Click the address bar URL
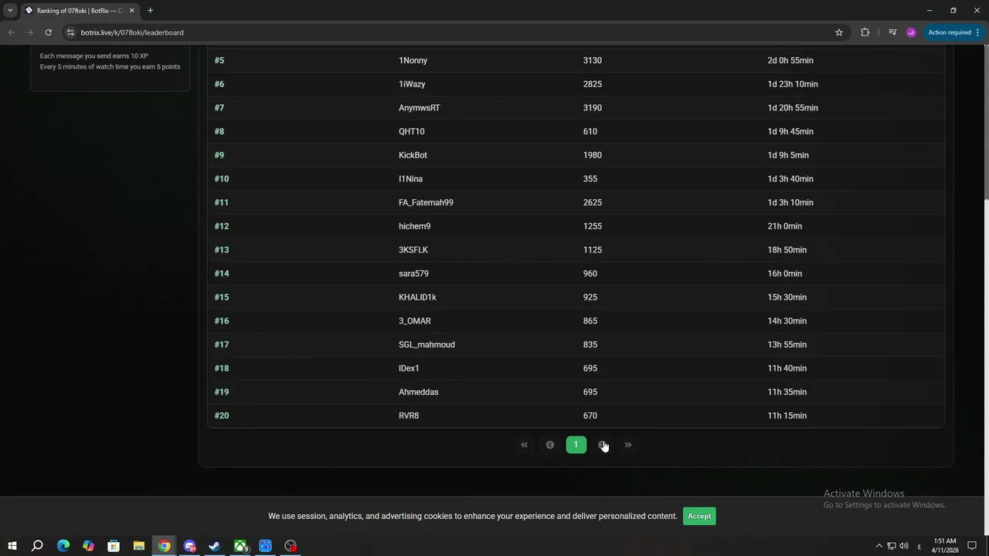The height and width of the screenshot is (556, 989). click(132, 32)
